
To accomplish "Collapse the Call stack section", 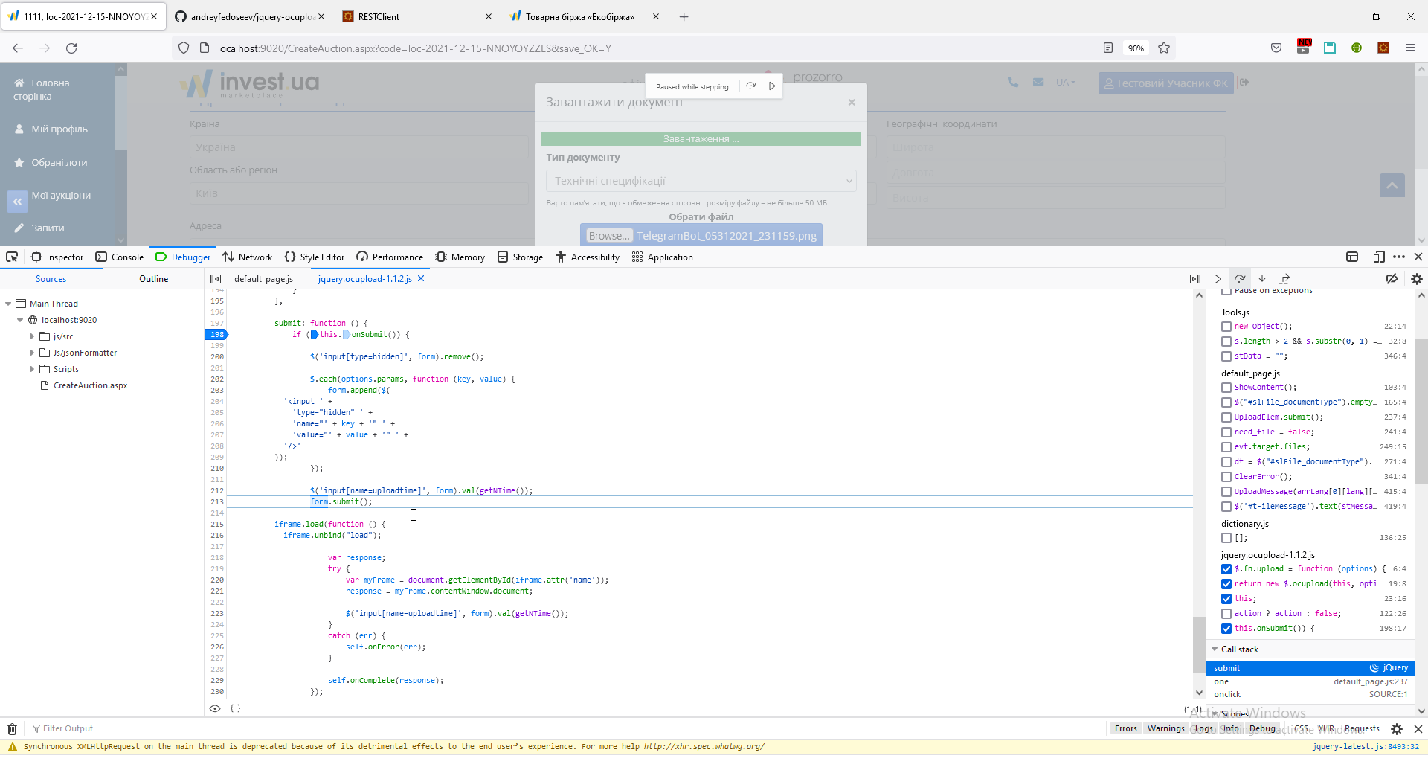I will (x=1215, y=649).
